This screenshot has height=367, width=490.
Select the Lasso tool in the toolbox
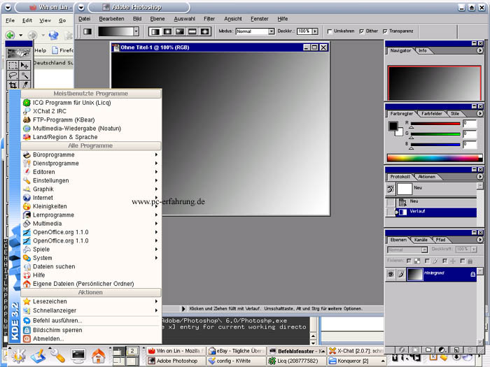point(12,75)
